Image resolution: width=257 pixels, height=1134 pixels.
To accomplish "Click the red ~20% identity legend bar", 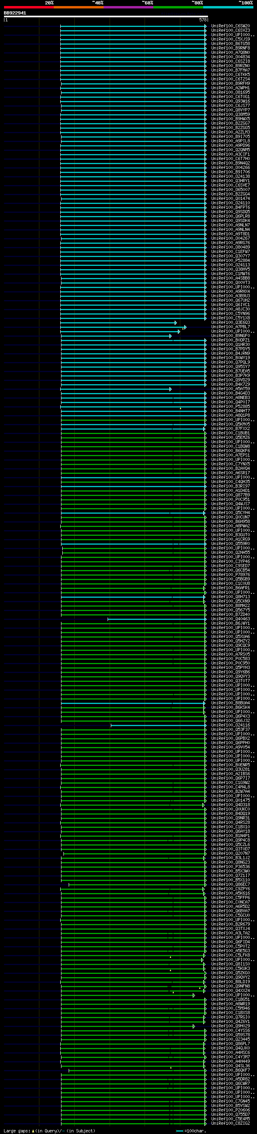I will point(29,7).
